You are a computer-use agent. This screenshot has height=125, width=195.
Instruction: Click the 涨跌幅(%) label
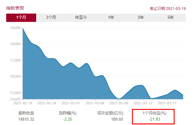coord(68,113)
